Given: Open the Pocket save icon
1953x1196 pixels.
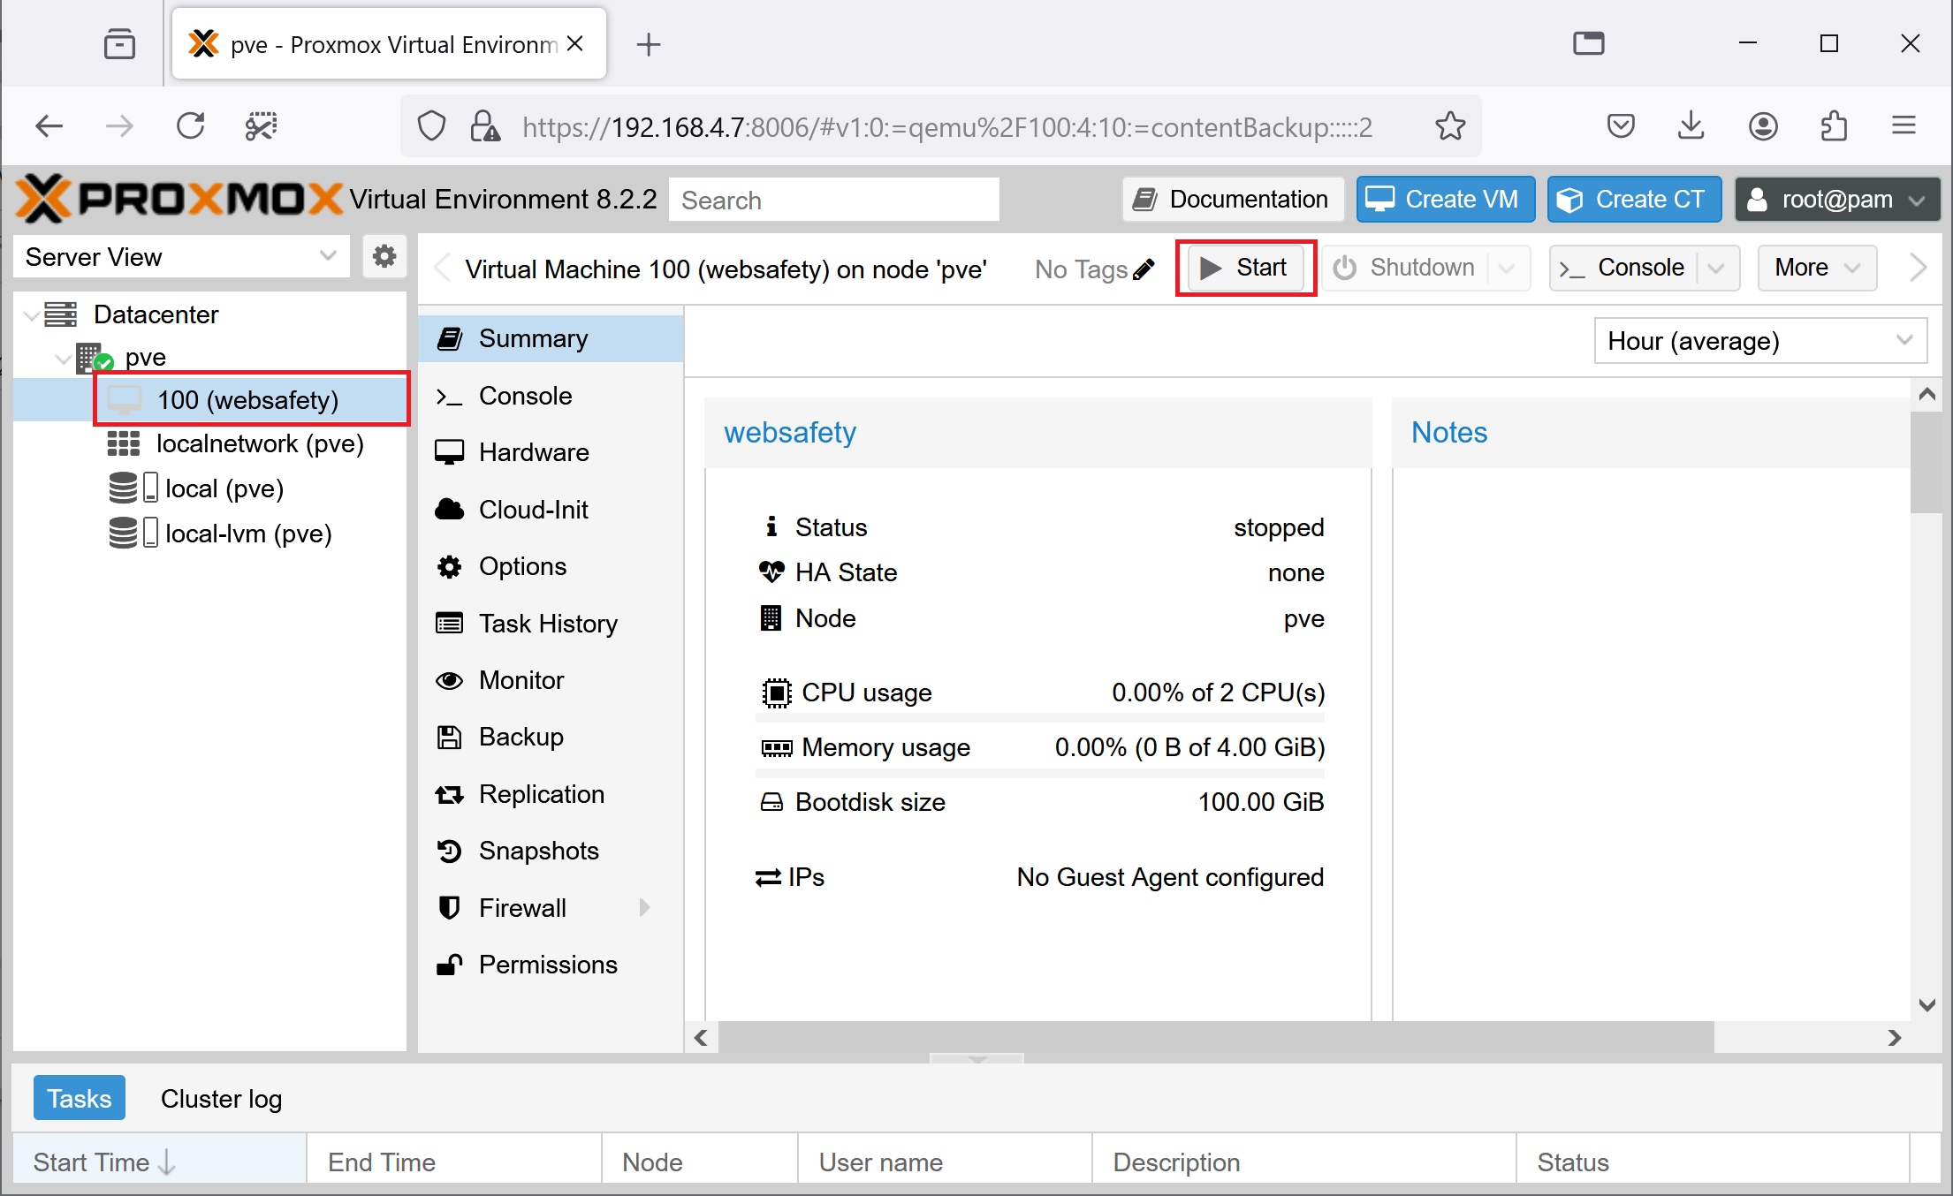Looking at the screenshot, I should 1620,127.
